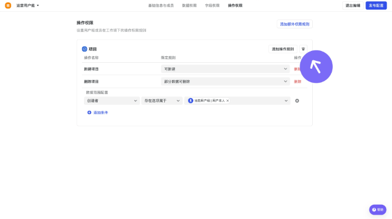Switch to the 基础信息与成员 tab
The width and height of the screenshot is (392, 219).
(161, 5)
